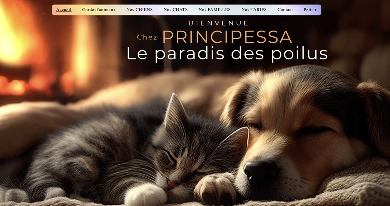Click the kitten's white front paw
The image size is (390, 206).
(x=146, y=195)
